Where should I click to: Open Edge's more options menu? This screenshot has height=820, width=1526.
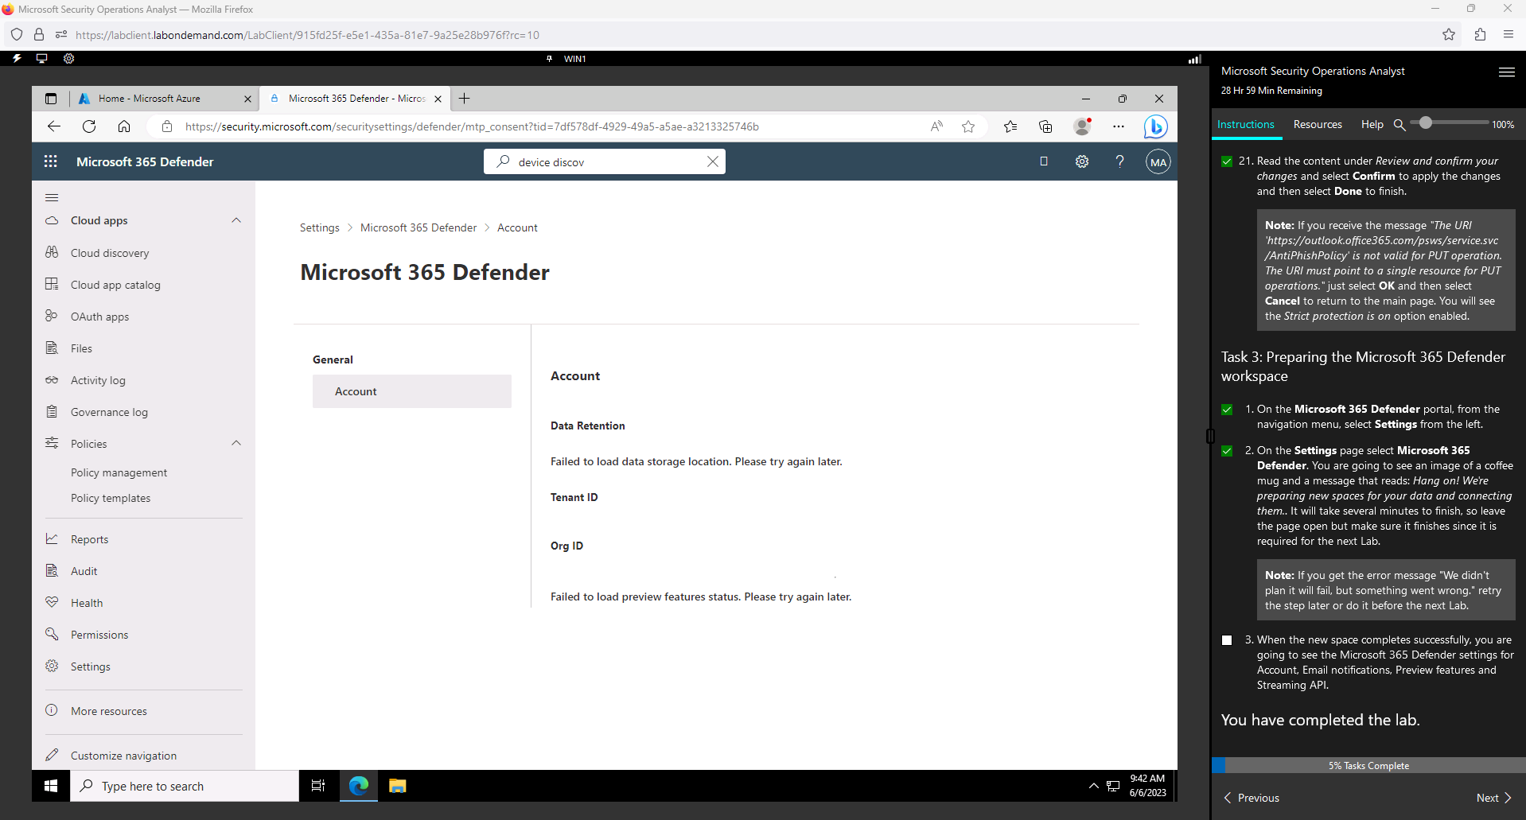1118,126
